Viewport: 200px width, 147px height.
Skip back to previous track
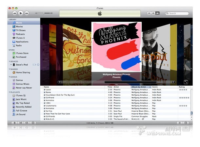tap(15, 13)
